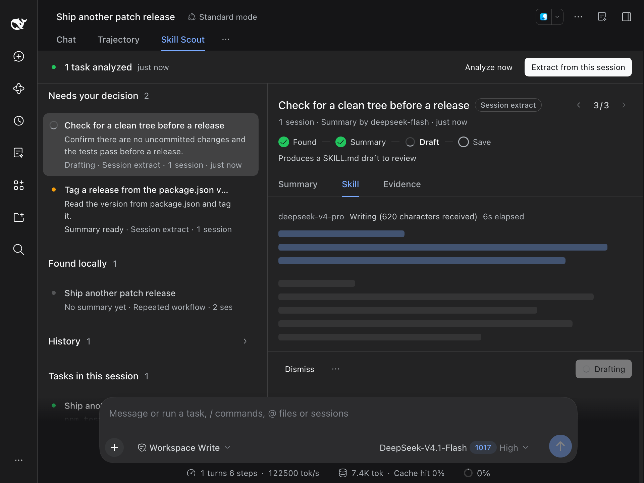Open Workspace Write permission dropdown

[x=184, y=448]
